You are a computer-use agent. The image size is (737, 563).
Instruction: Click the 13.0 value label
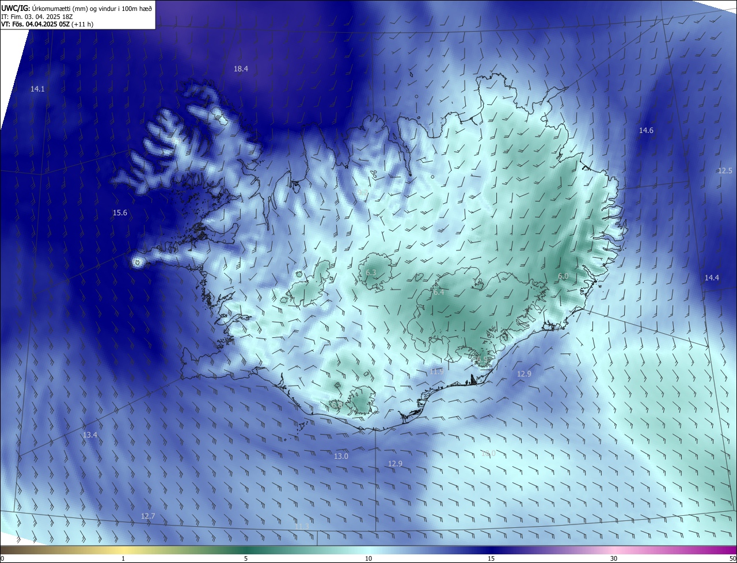[x=341, y=457]
